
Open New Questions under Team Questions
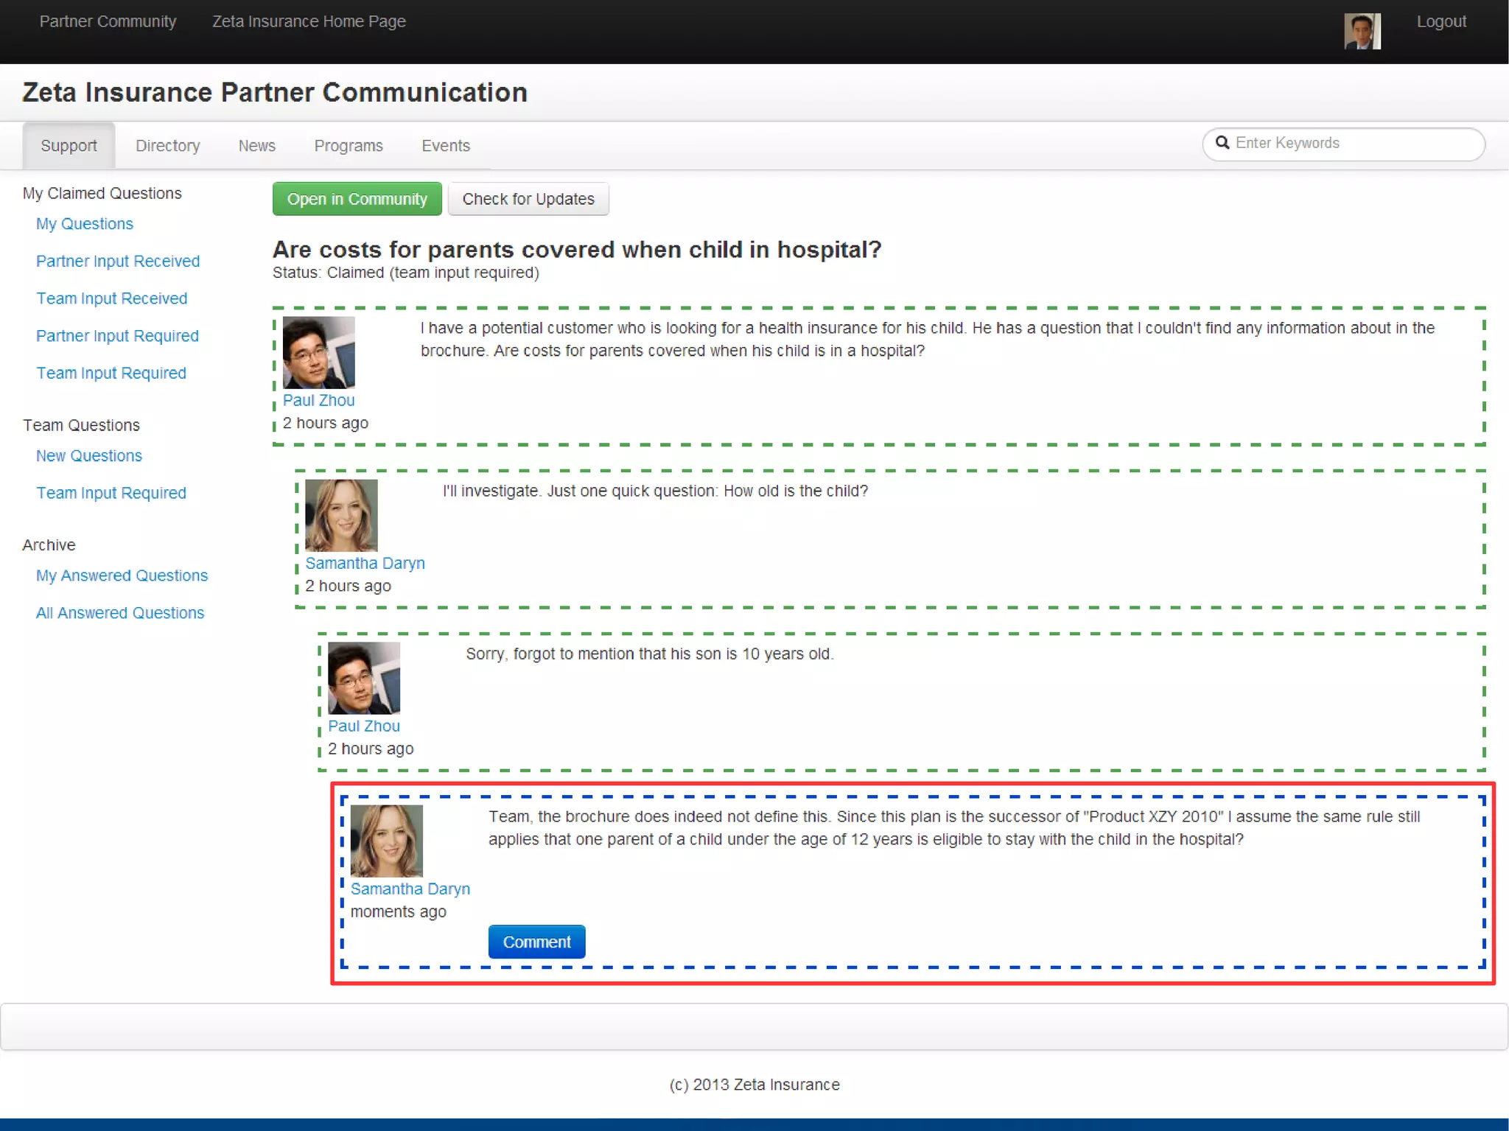[x=89, y=456]
